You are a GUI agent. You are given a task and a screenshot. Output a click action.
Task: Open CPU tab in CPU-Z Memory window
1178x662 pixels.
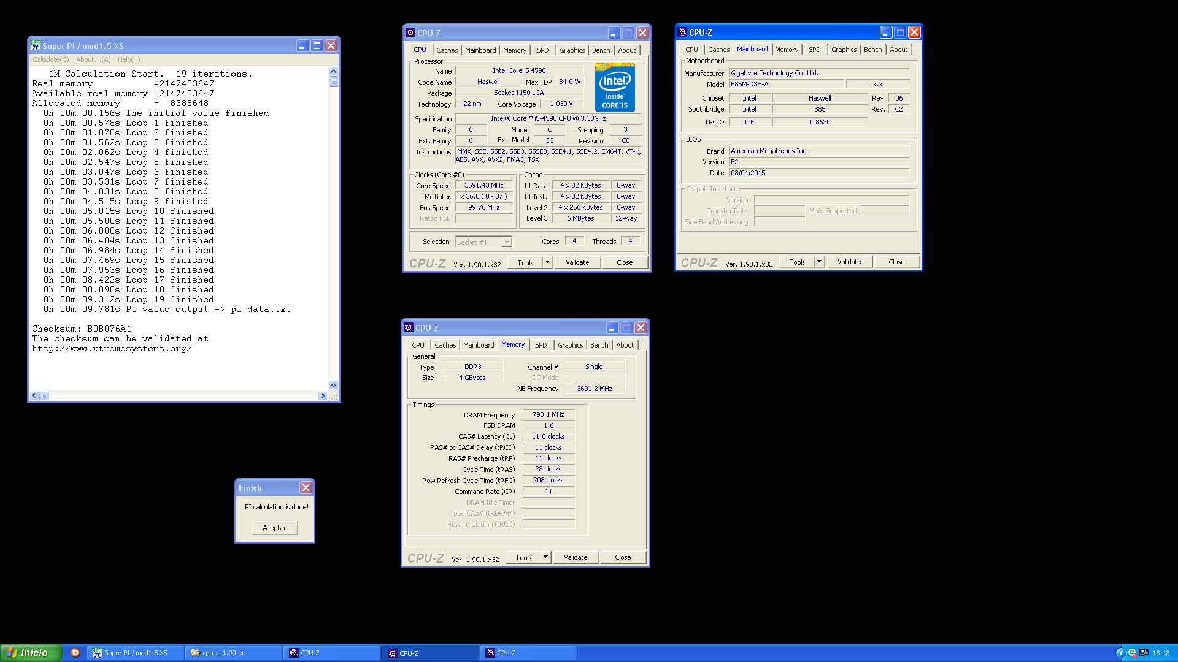click(418, 345)
